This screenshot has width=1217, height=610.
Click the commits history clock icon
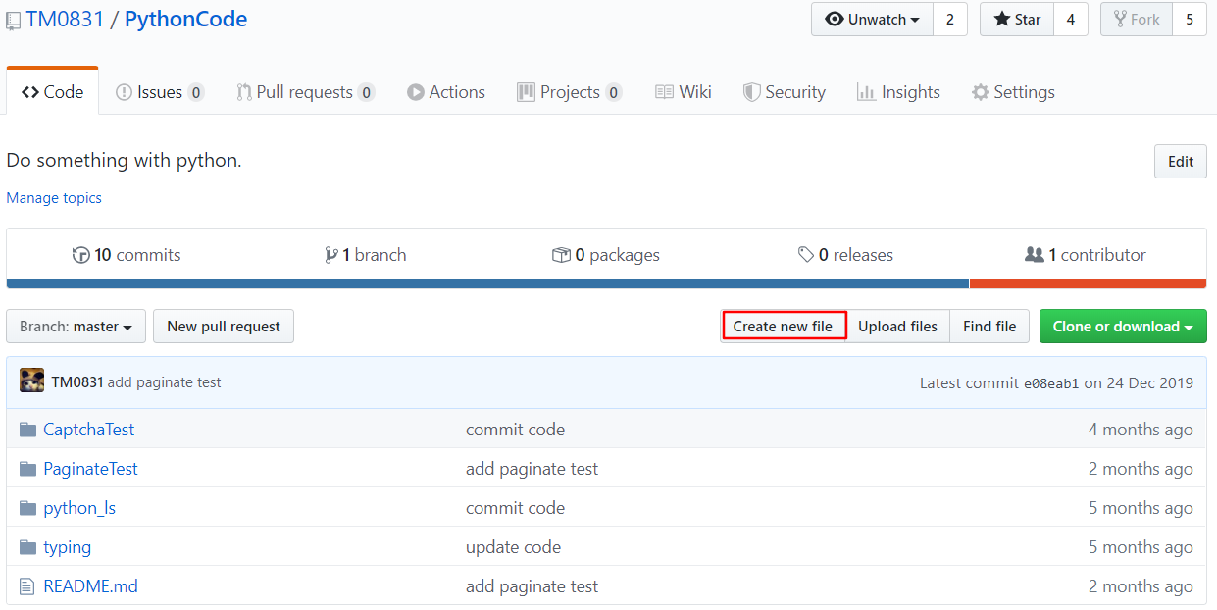pos(80,255)
